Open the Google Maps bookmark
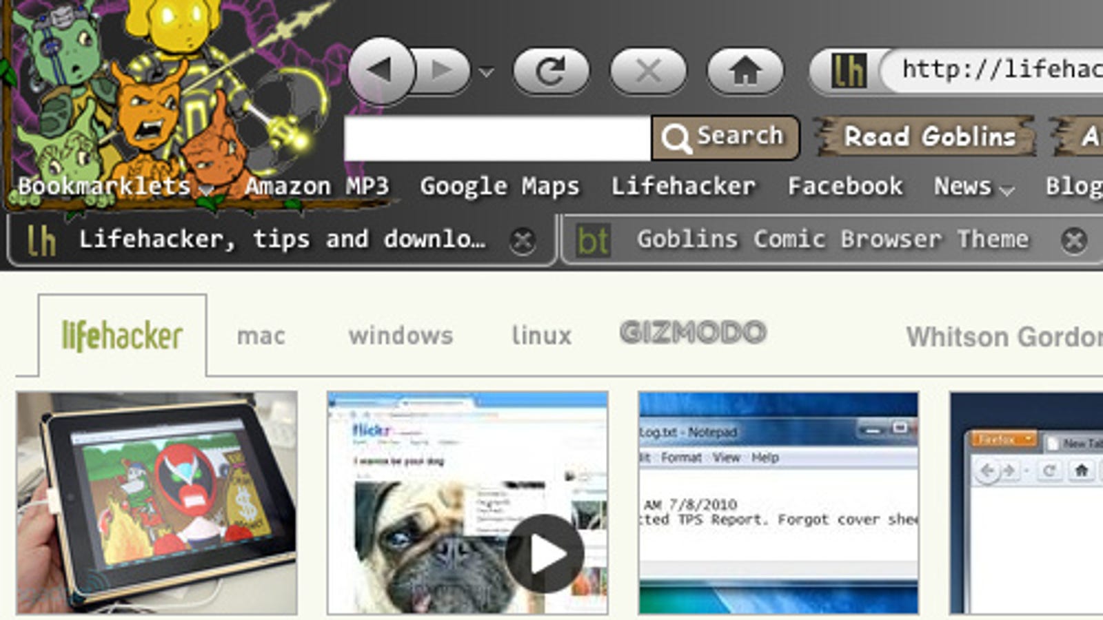The height and width of the screenshot is (620, 1103). (x=500, y=187)
